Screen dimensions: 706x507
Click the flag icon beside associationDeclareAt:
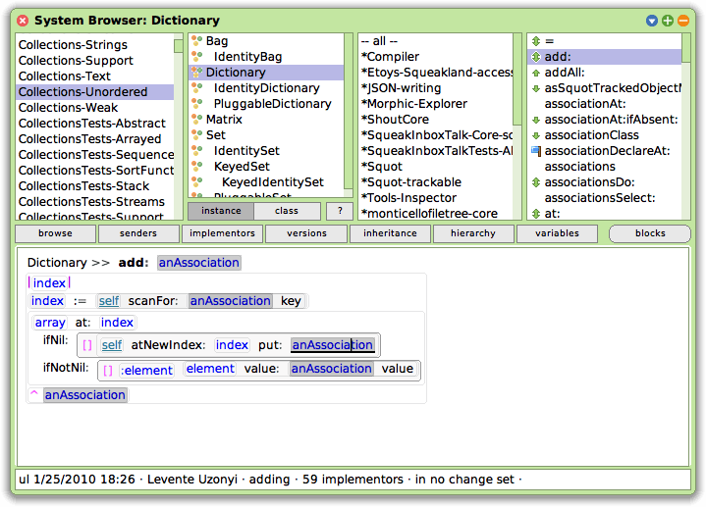(x=535, y=151)
